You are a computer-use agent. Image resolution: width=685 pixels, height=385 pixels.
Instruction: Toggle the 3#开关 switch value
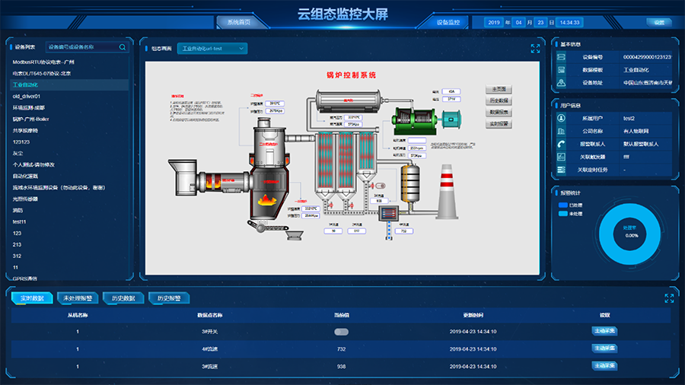[x=341, y=332]
